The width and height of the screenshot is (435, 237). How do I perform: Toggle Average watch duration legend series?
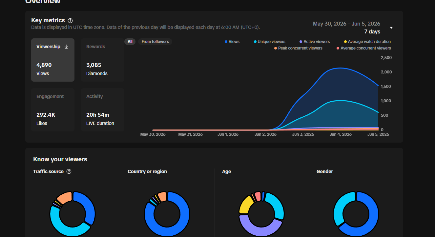[367, 42]
